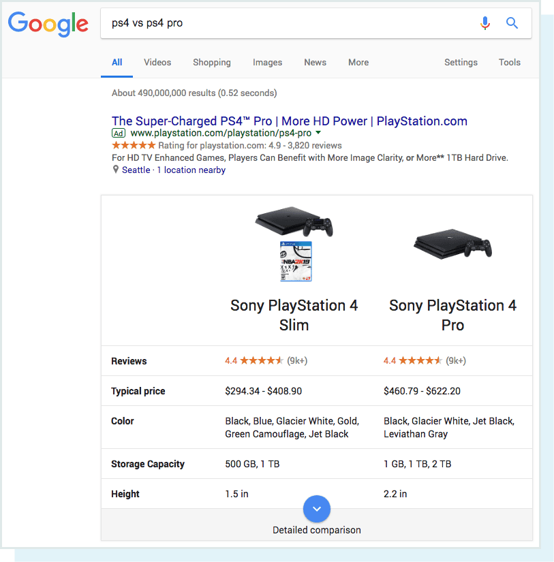Open search Settings

tap(461, 62)
